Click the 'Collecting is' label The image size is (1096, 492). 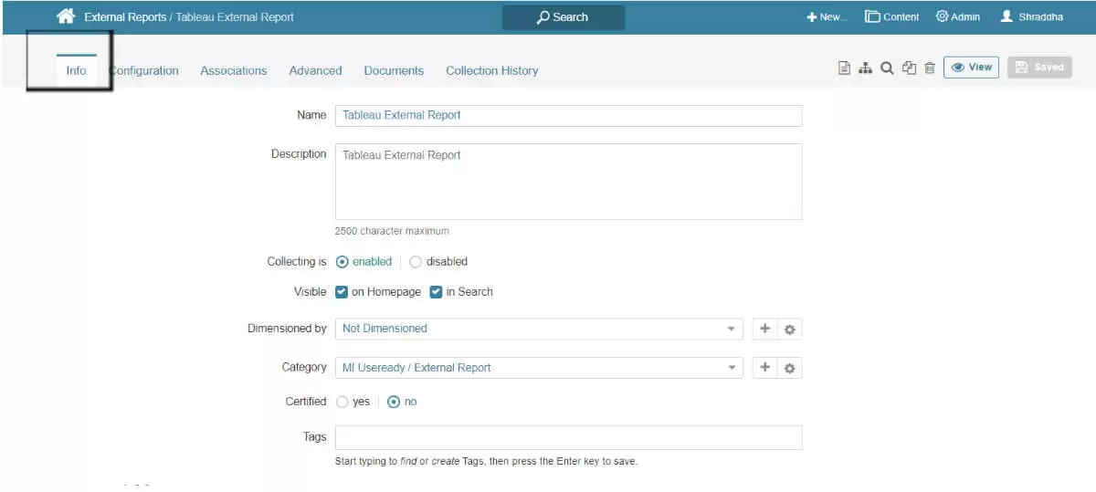(297, 262)
